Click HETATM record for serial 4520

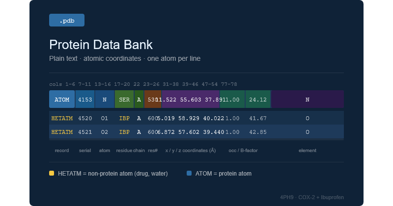click(62, 118)
